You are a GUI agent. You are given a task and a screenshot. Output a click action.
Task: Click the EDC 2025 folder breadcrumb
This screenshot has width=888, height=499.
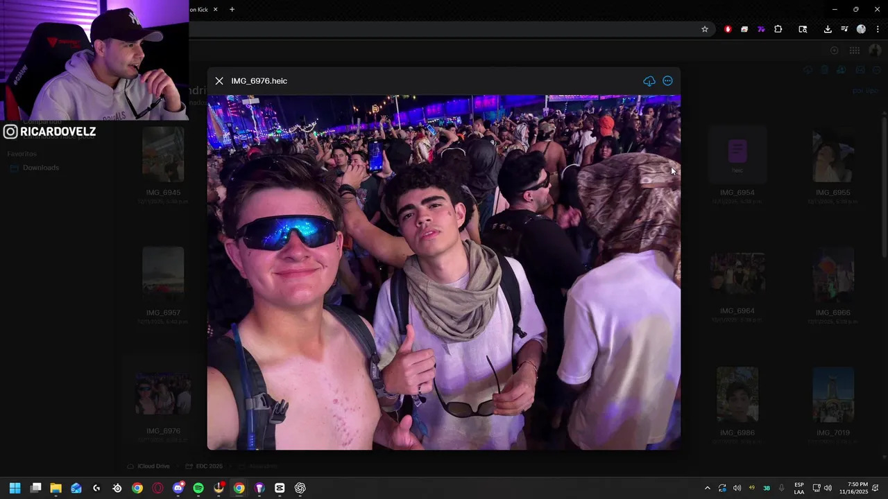point(204,466)
